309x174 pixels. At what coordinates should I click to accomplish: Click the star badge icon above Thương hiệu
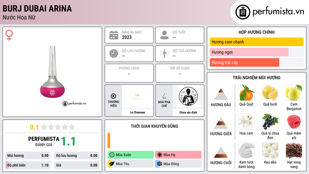point(113,96)
